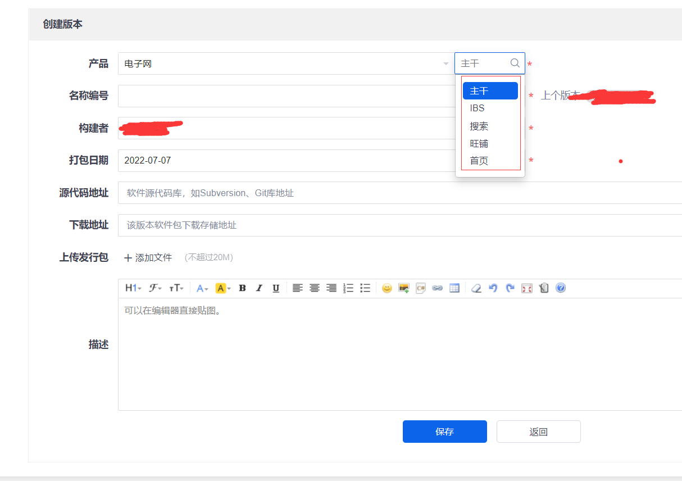Open the H1 heading dropdown
The width and height of the screenshot is (682, 481).
133,288
